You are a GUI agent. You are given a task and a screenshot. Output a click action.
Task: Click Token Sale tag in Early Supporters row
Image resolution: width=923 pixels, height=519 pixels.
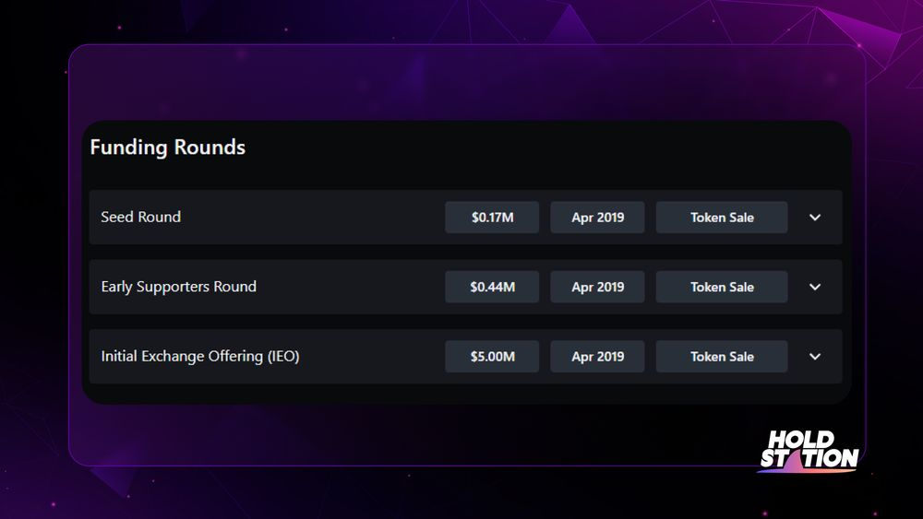coord(722,287)
